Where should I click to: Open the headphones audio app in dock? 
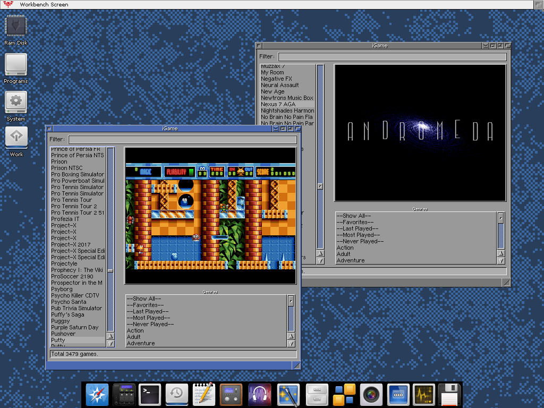point(259,394)
